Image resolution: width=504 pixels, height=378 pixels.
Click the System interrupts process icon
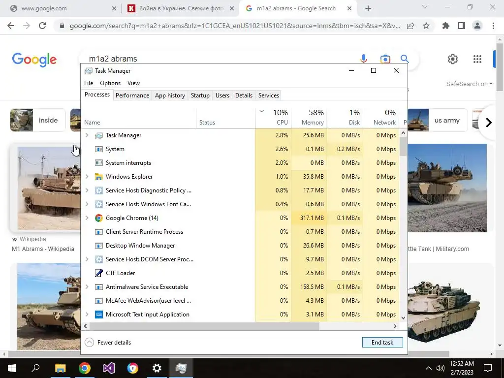(x=98, y=163)
